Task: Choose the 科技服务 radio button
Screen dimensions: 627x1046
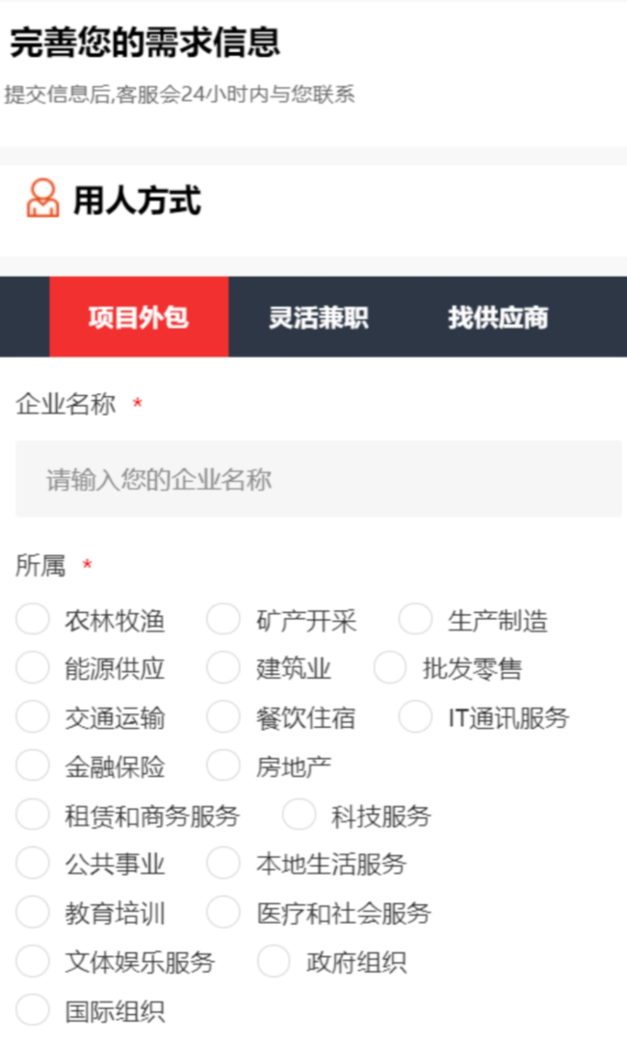Action: pos(300,815)
